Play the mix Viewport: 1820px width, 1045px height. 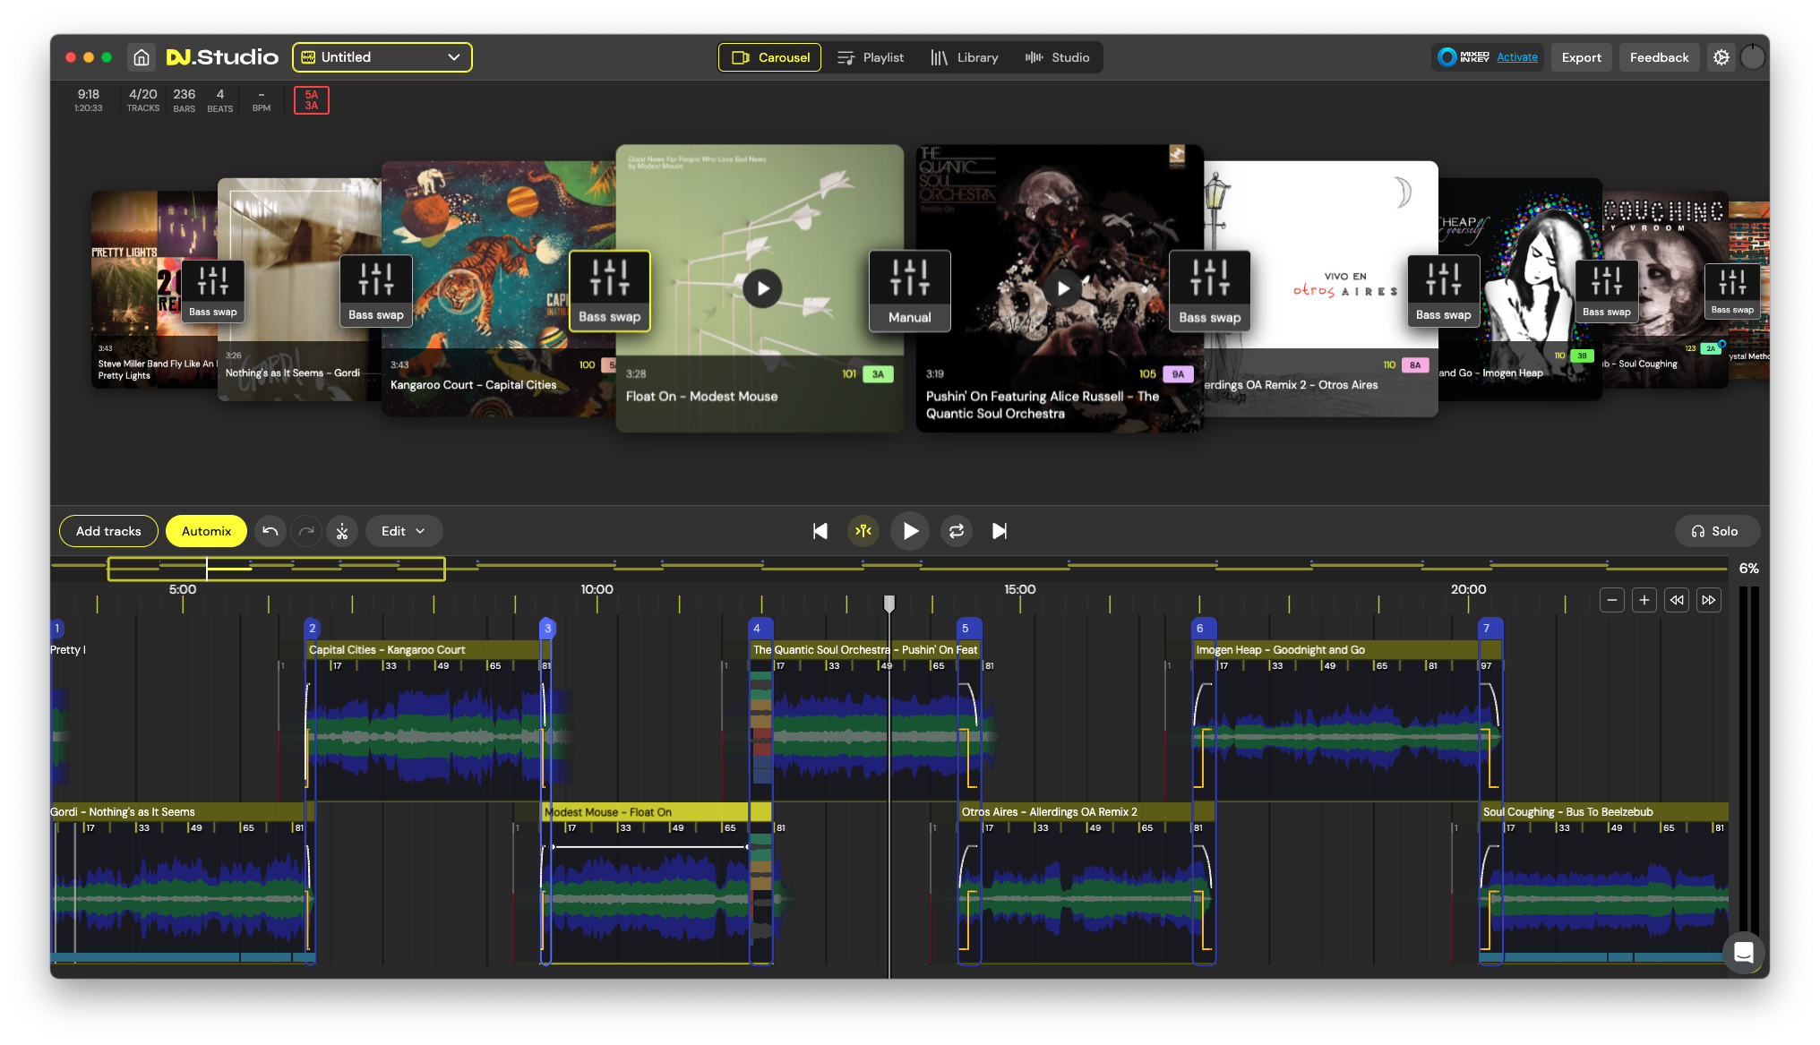pyautogui.click(x=910, y=531)
